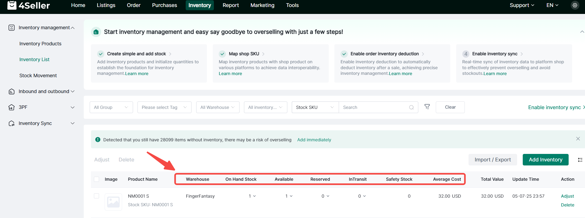The width and height of the screenshot is (585, 218).
Task: Click the search magnifier icon
Action: pyautogui.click(x=411, y=107)
